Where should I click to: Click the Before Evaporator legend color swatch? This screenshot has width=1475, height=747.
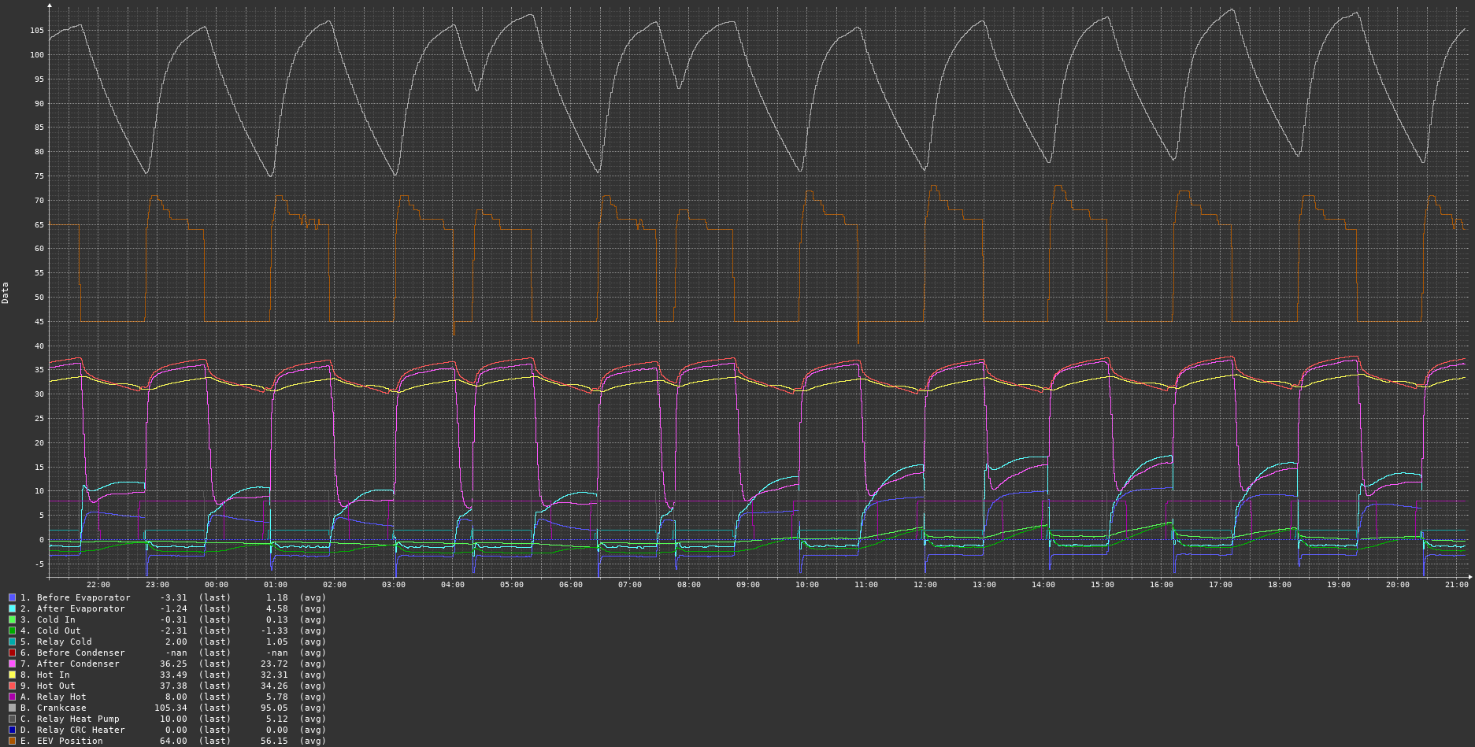(12, 597)
